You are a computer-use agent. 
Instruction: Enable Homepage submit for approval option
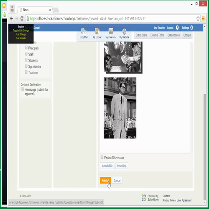[23, 89]
